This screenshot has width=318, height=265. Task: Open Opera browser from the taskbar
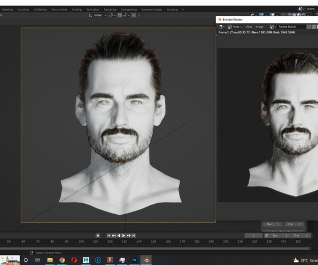pyautogui.click(x=74, y=260)
